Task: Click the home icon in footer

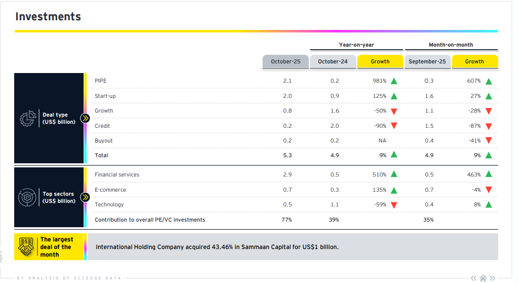Action: pos(483,278)
